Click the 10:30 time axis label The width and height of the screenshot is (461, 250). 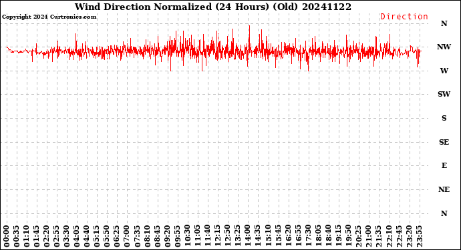click(x=187, y=237)
